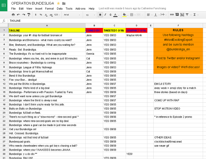Open the move-to-folder icon
Screen dimensions: 206x159
point(64,3)
